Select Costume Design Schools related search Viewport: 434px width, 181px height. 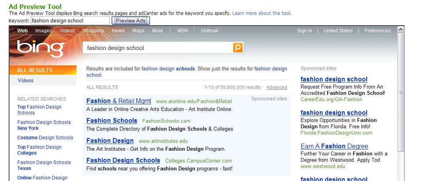tap(45, 138)
